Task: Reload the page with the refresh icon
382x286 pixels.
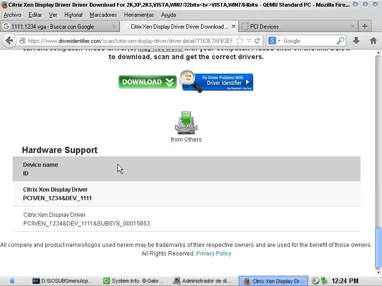Action: pos(257,41)
